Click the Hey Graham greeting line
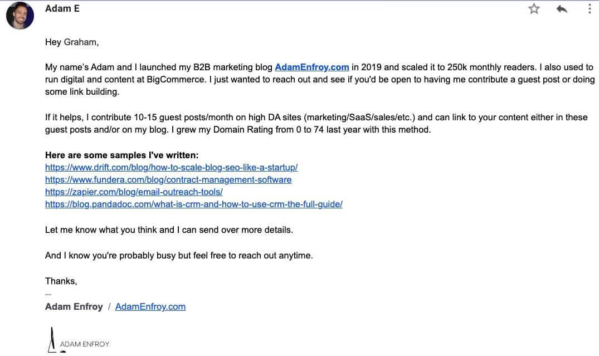The height and width of the screenshot is (356, 599). 72,42
